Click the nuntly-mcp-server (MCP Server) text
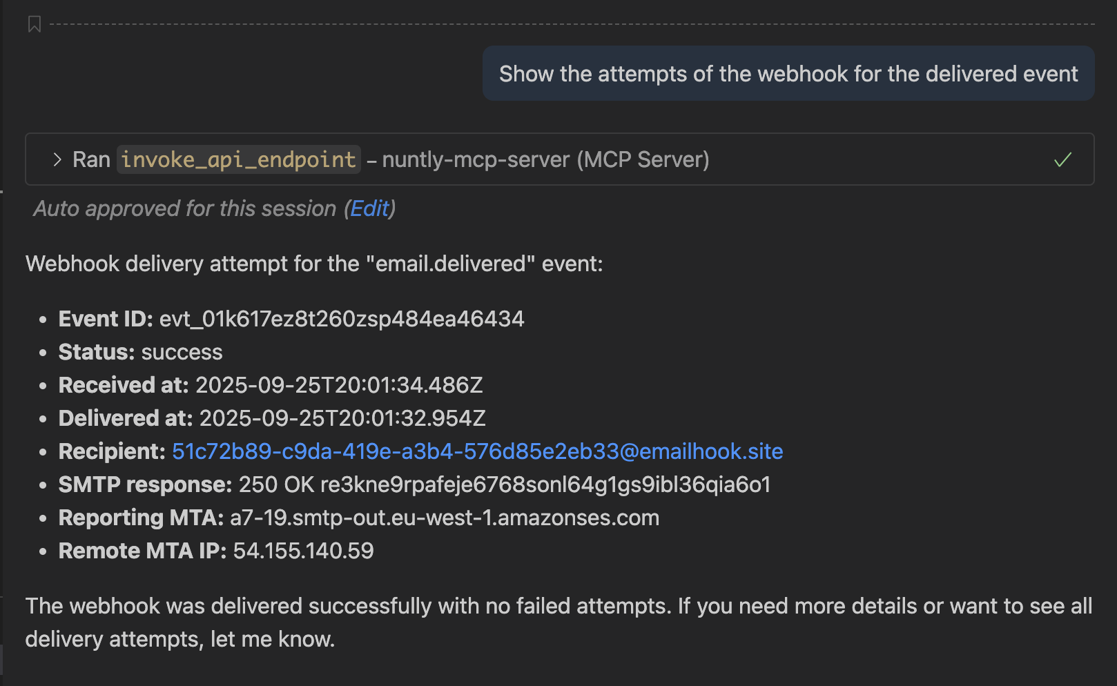 click(x=545, y=159)
